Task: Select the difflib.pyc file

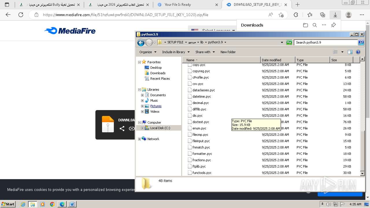Action: [x=199, y=109]
